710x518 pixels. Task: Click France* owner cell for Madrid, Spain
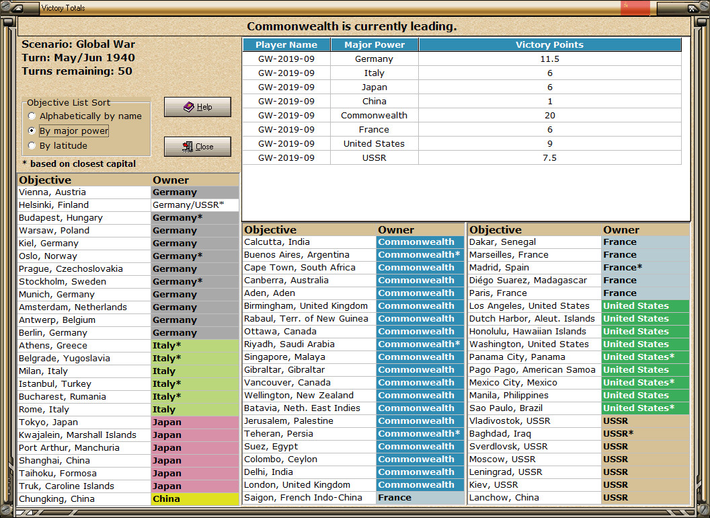coord(645,267)
